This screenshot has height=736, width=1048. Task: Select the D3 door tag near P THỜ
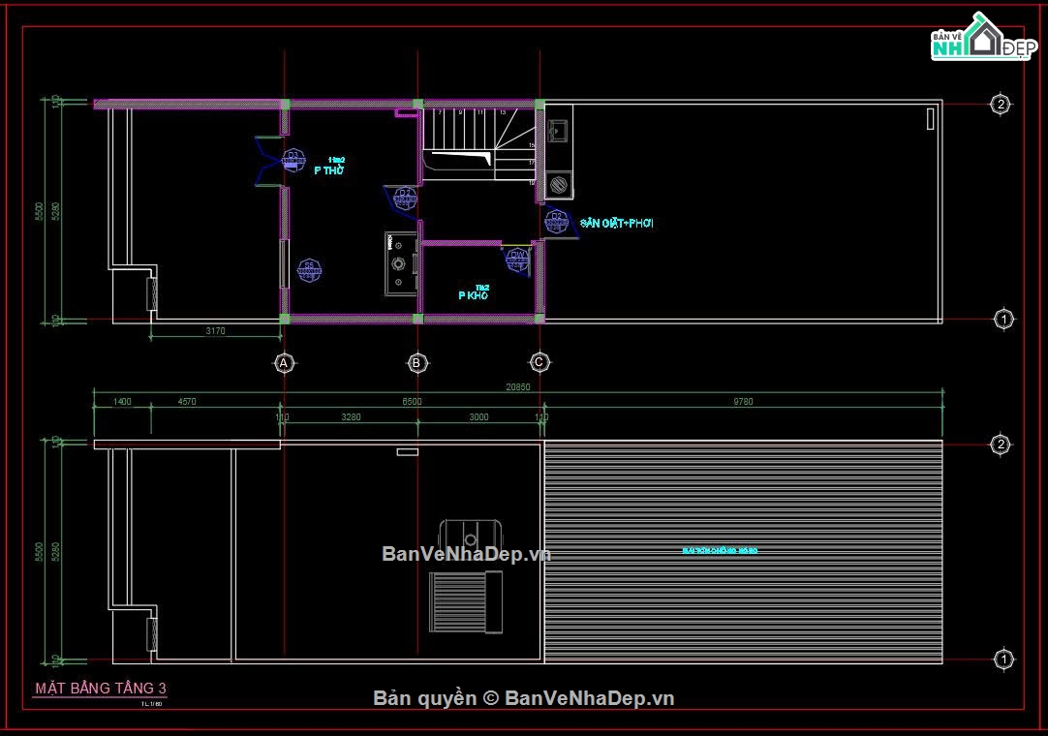pyautogui.click(x=293, y=160)
